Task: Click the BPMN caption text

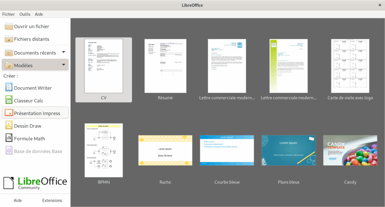Action: (x=104, y=182)
